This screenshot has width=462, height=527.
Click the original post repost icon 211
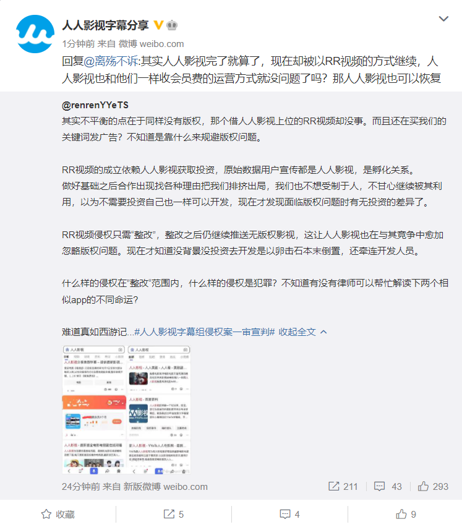[x=343, y=486]
